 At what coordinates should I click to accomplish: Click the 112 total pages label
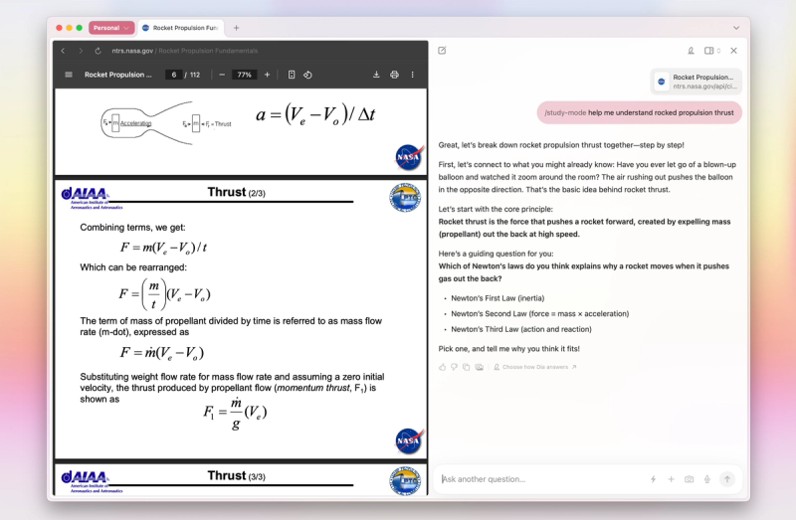(195, 75)
